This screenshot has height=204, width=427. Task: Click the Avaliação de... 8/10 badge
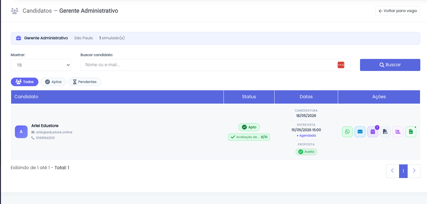click(249, 137)
